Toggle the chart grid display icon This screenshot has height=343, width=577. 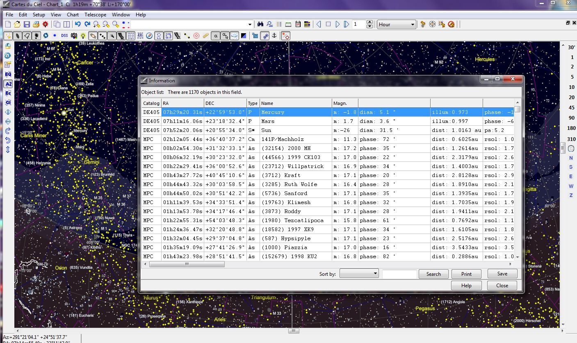point(131,36)
